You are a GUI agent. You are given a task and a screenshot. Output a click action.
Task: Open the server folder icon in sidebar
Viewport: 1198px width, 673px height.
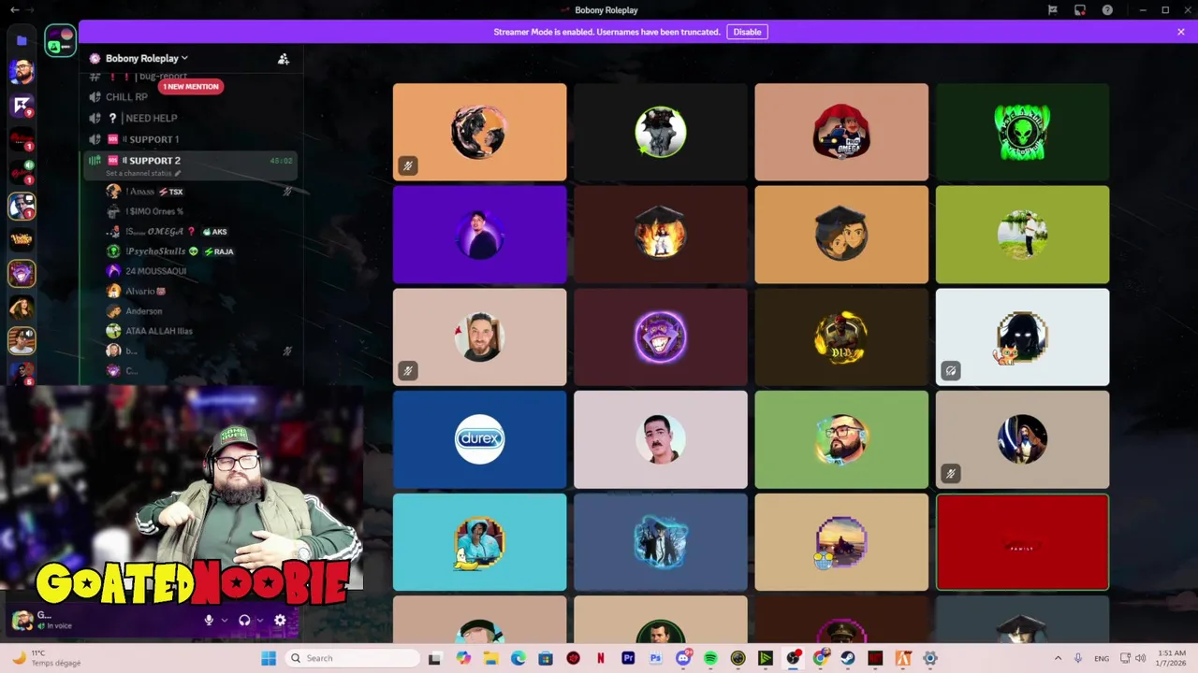(22, 40)
